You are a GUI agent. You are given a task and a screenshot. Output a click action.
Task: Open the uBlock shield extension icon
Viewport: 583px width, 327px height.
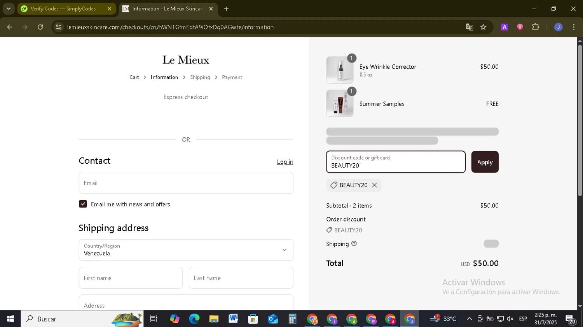[x=520, y=27]
